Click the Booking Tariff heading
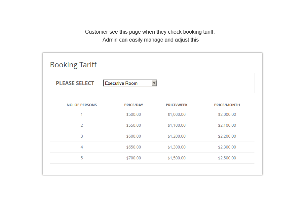The width and height of the screenshot is (304, 198). (x=73, y=65)
